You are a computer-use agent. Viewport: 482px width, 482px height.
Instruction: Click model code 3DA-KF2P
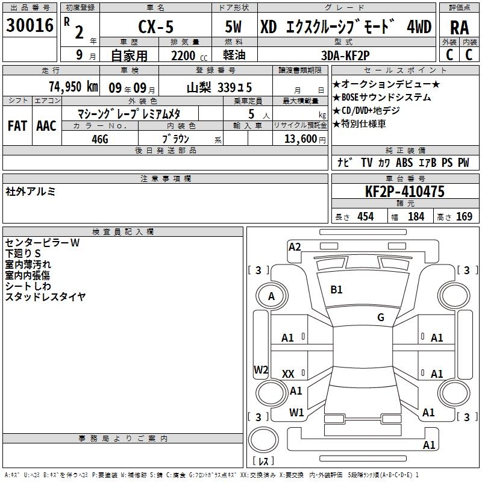click(345, 55)
